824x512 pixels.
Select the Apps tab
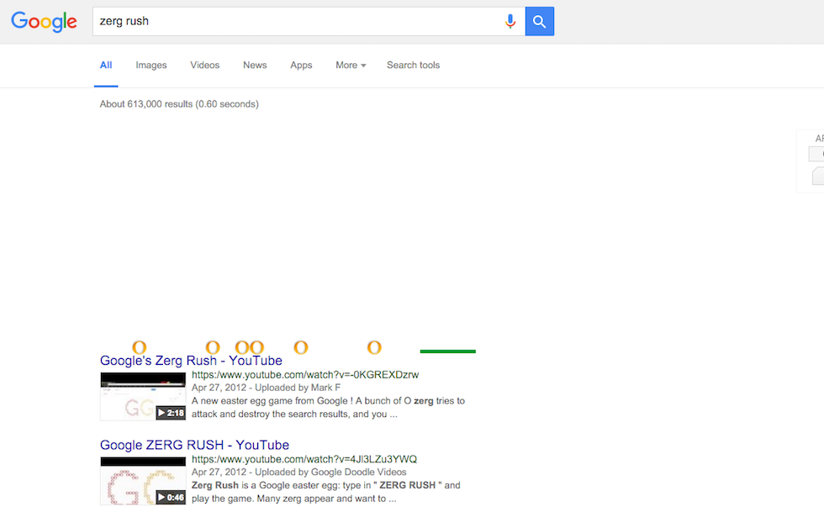pos(301,66)
